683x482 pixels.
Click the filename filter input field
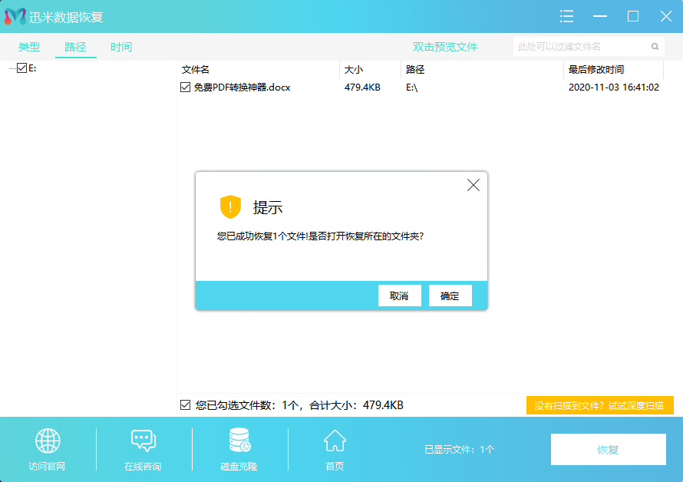click(x=583, y=46)
